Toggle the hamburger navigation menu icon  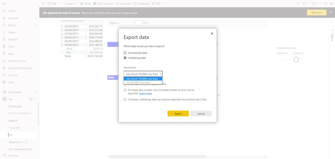4,4
